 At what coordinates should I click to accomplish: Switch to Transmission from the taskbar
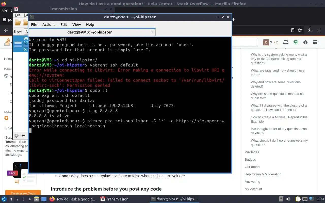(114, 199)
